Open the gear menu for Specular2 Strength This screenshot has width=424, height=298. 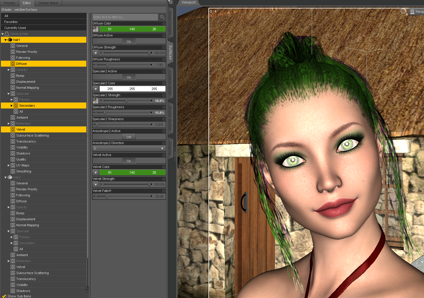coord(164,95)
